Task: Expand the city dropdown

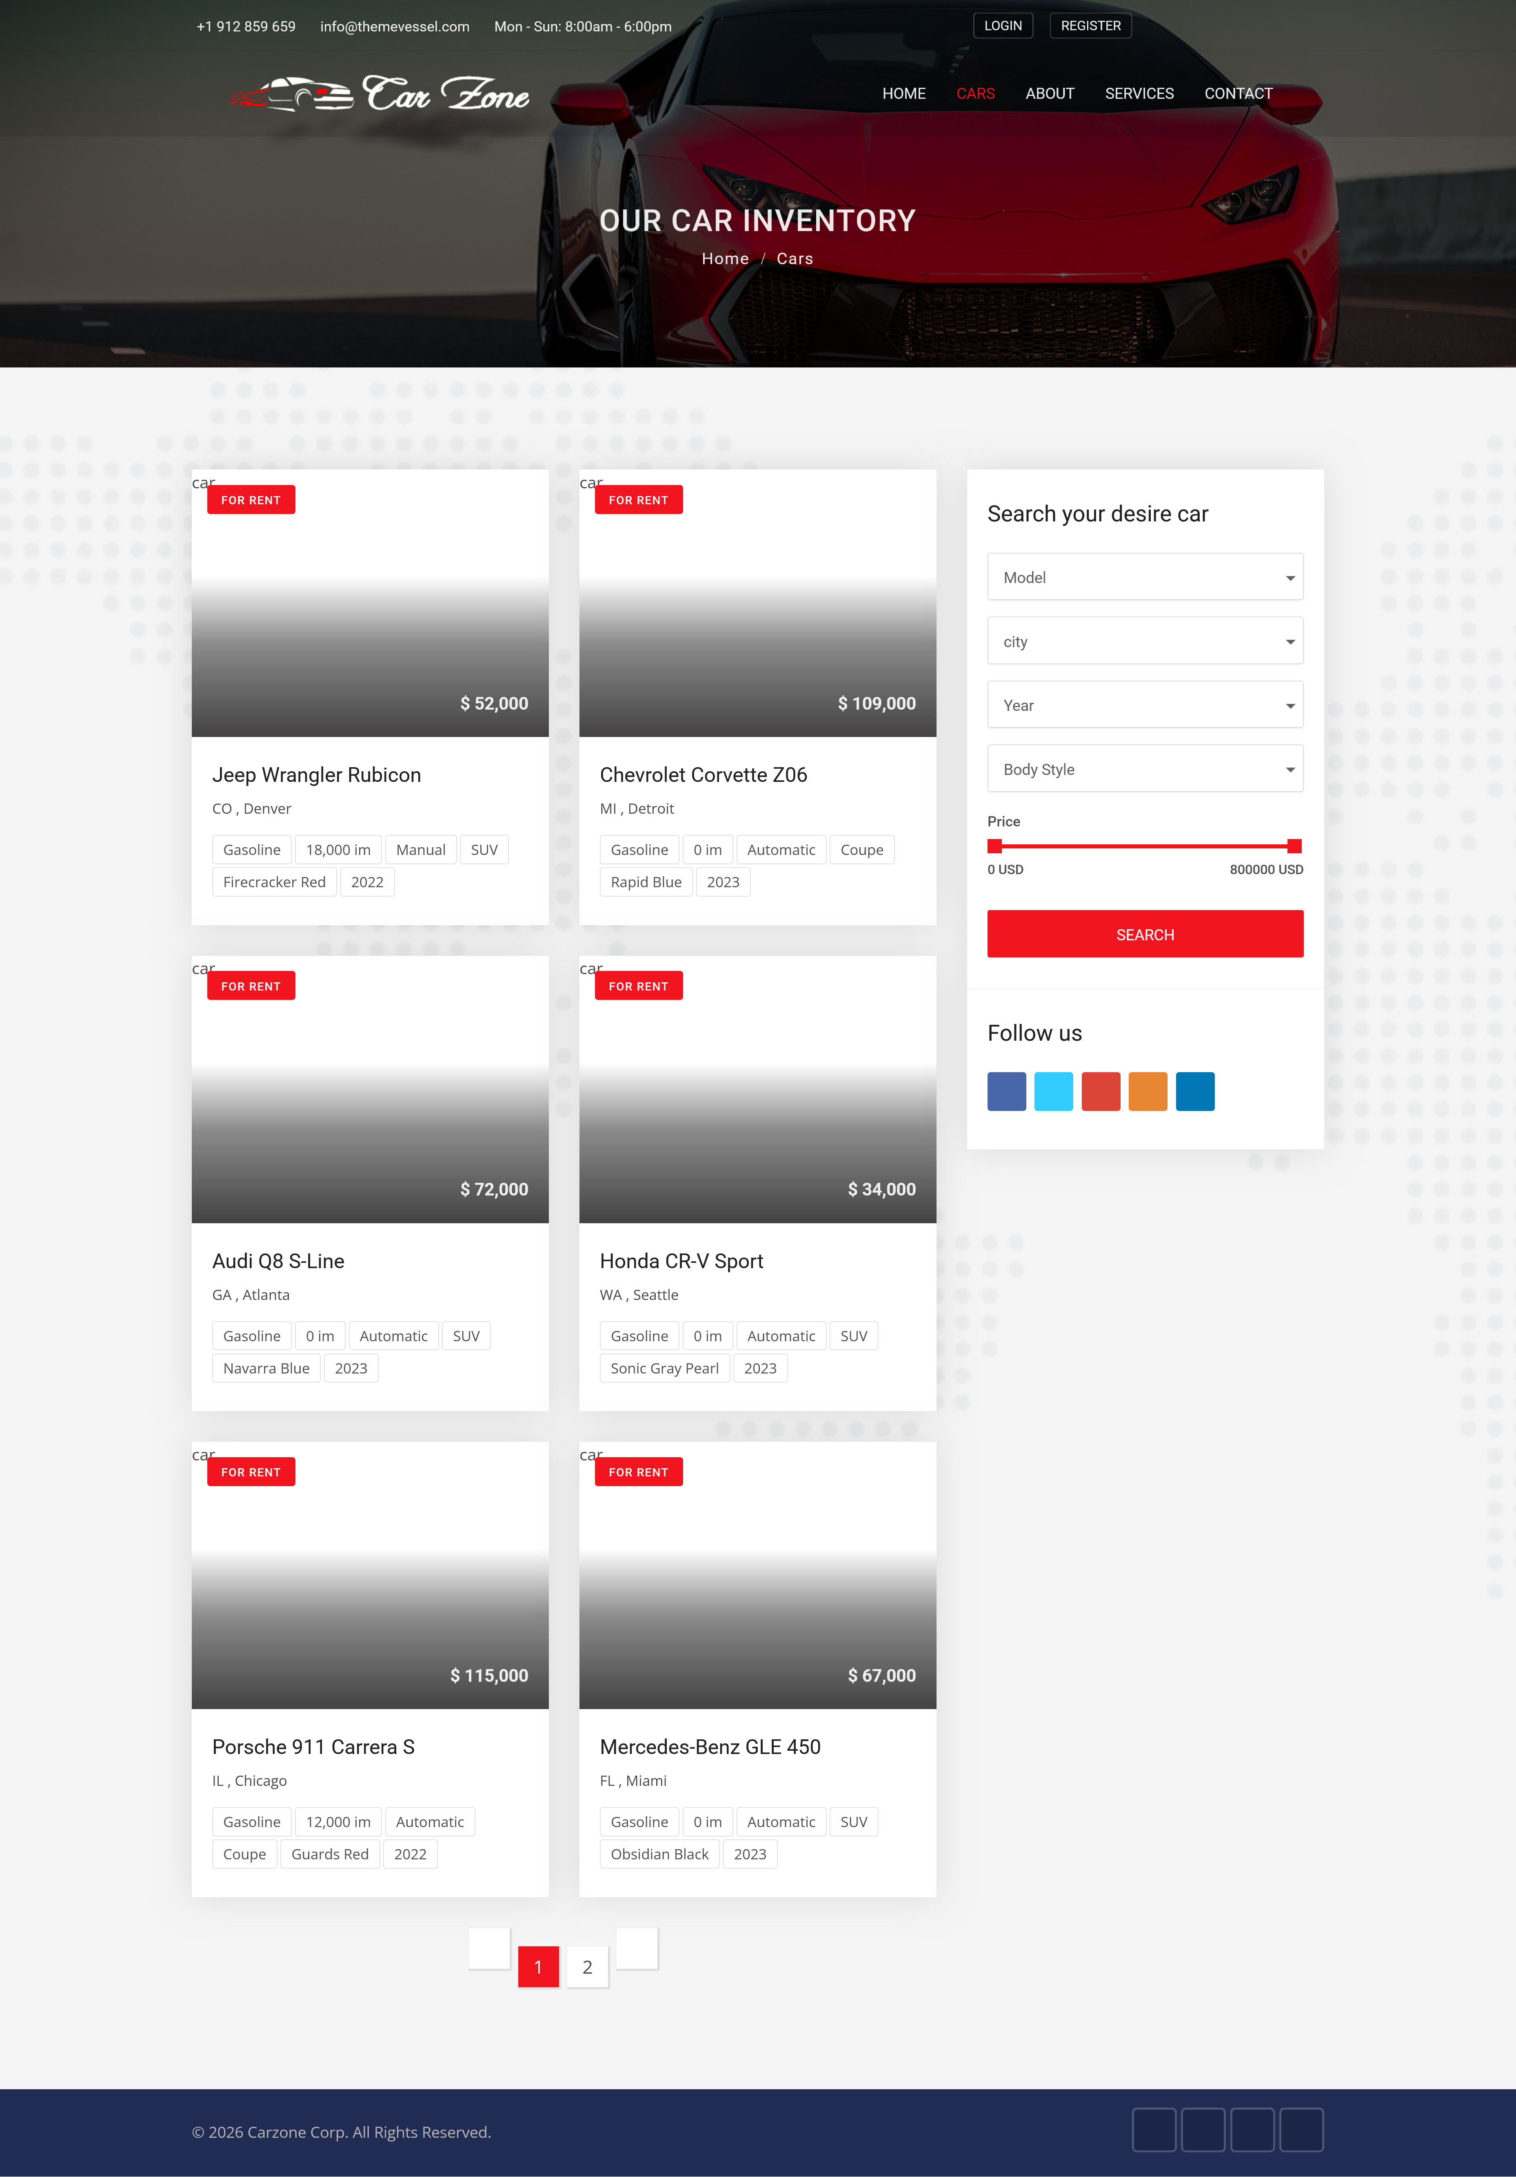Action: tap(1145, 641)
